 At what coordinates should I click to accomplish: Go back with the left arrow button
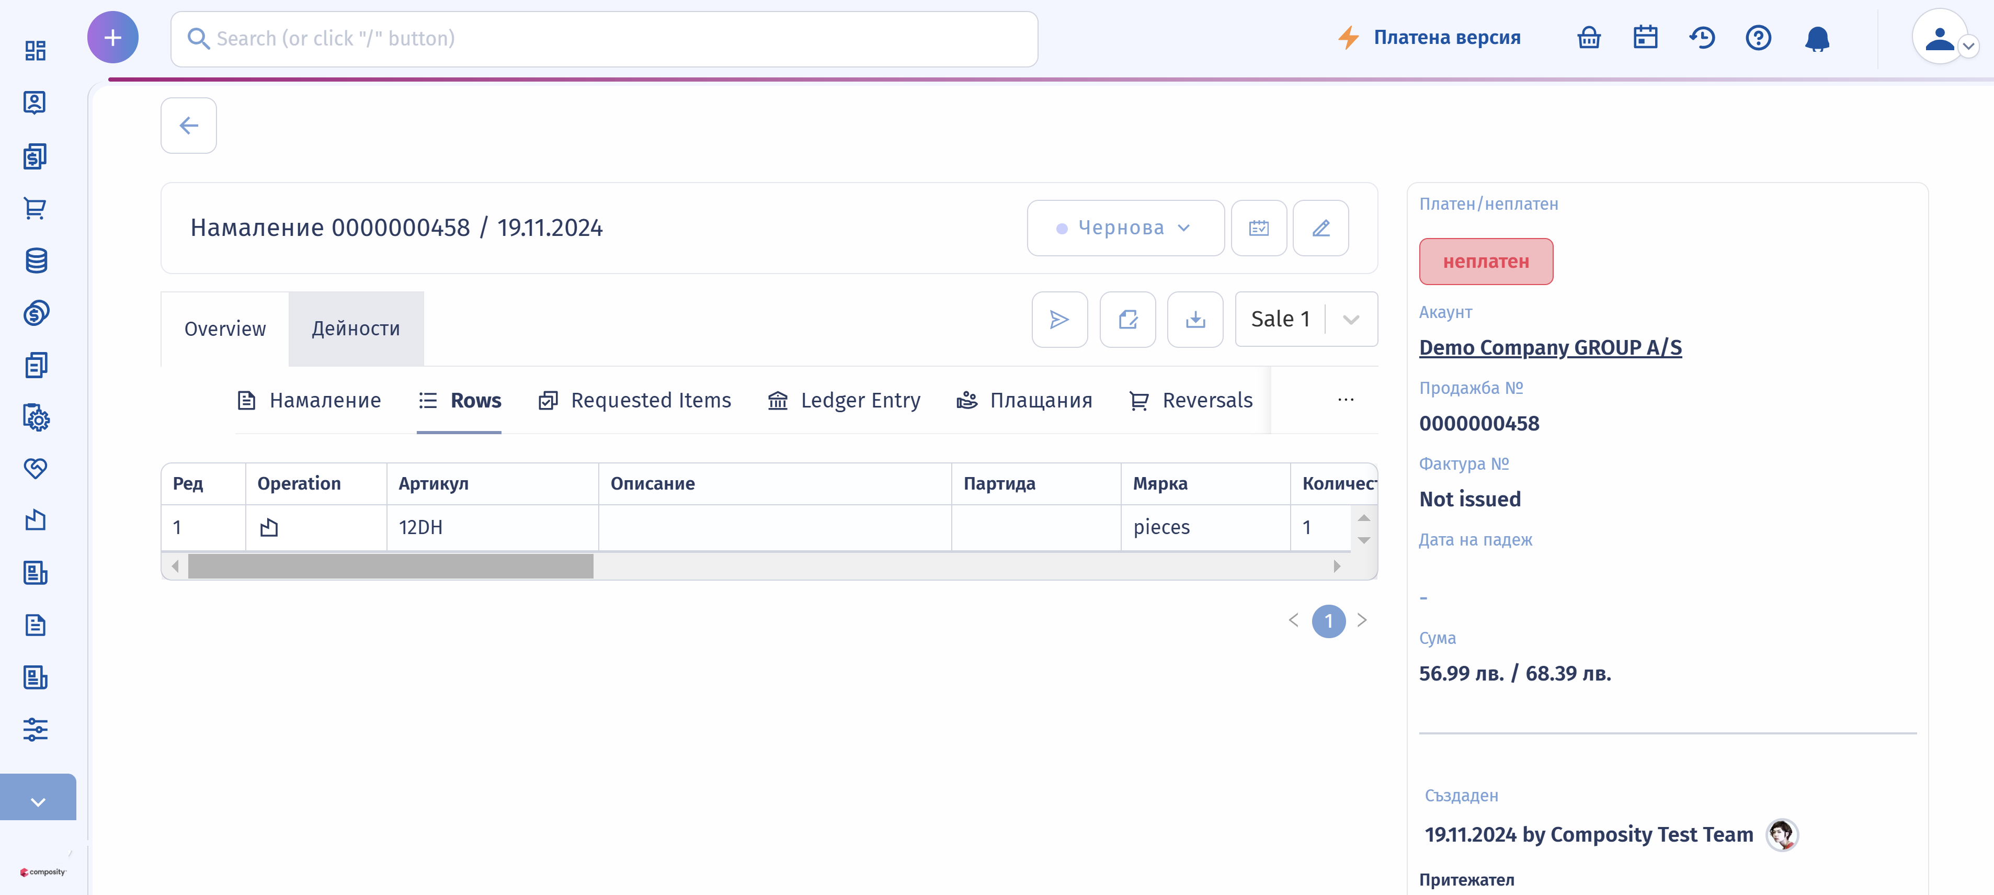click(189, 126)
